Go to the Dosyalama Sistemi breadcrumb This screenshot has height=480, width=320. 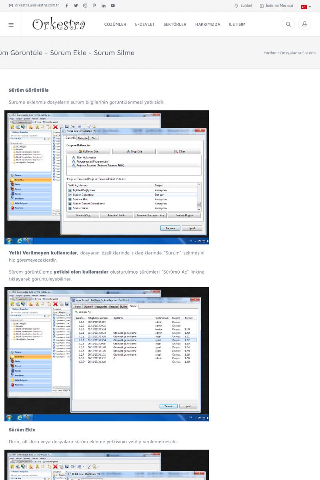click(298, 53)
